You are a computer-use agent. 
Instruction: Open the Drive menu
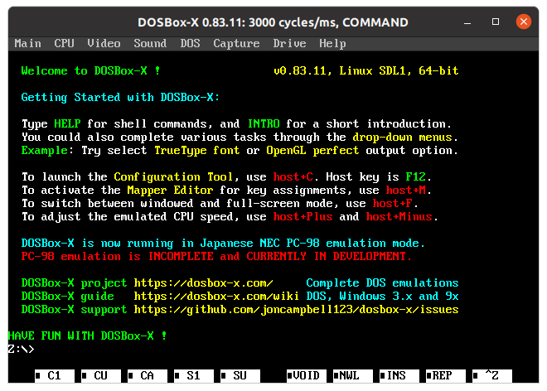point(289,44)
